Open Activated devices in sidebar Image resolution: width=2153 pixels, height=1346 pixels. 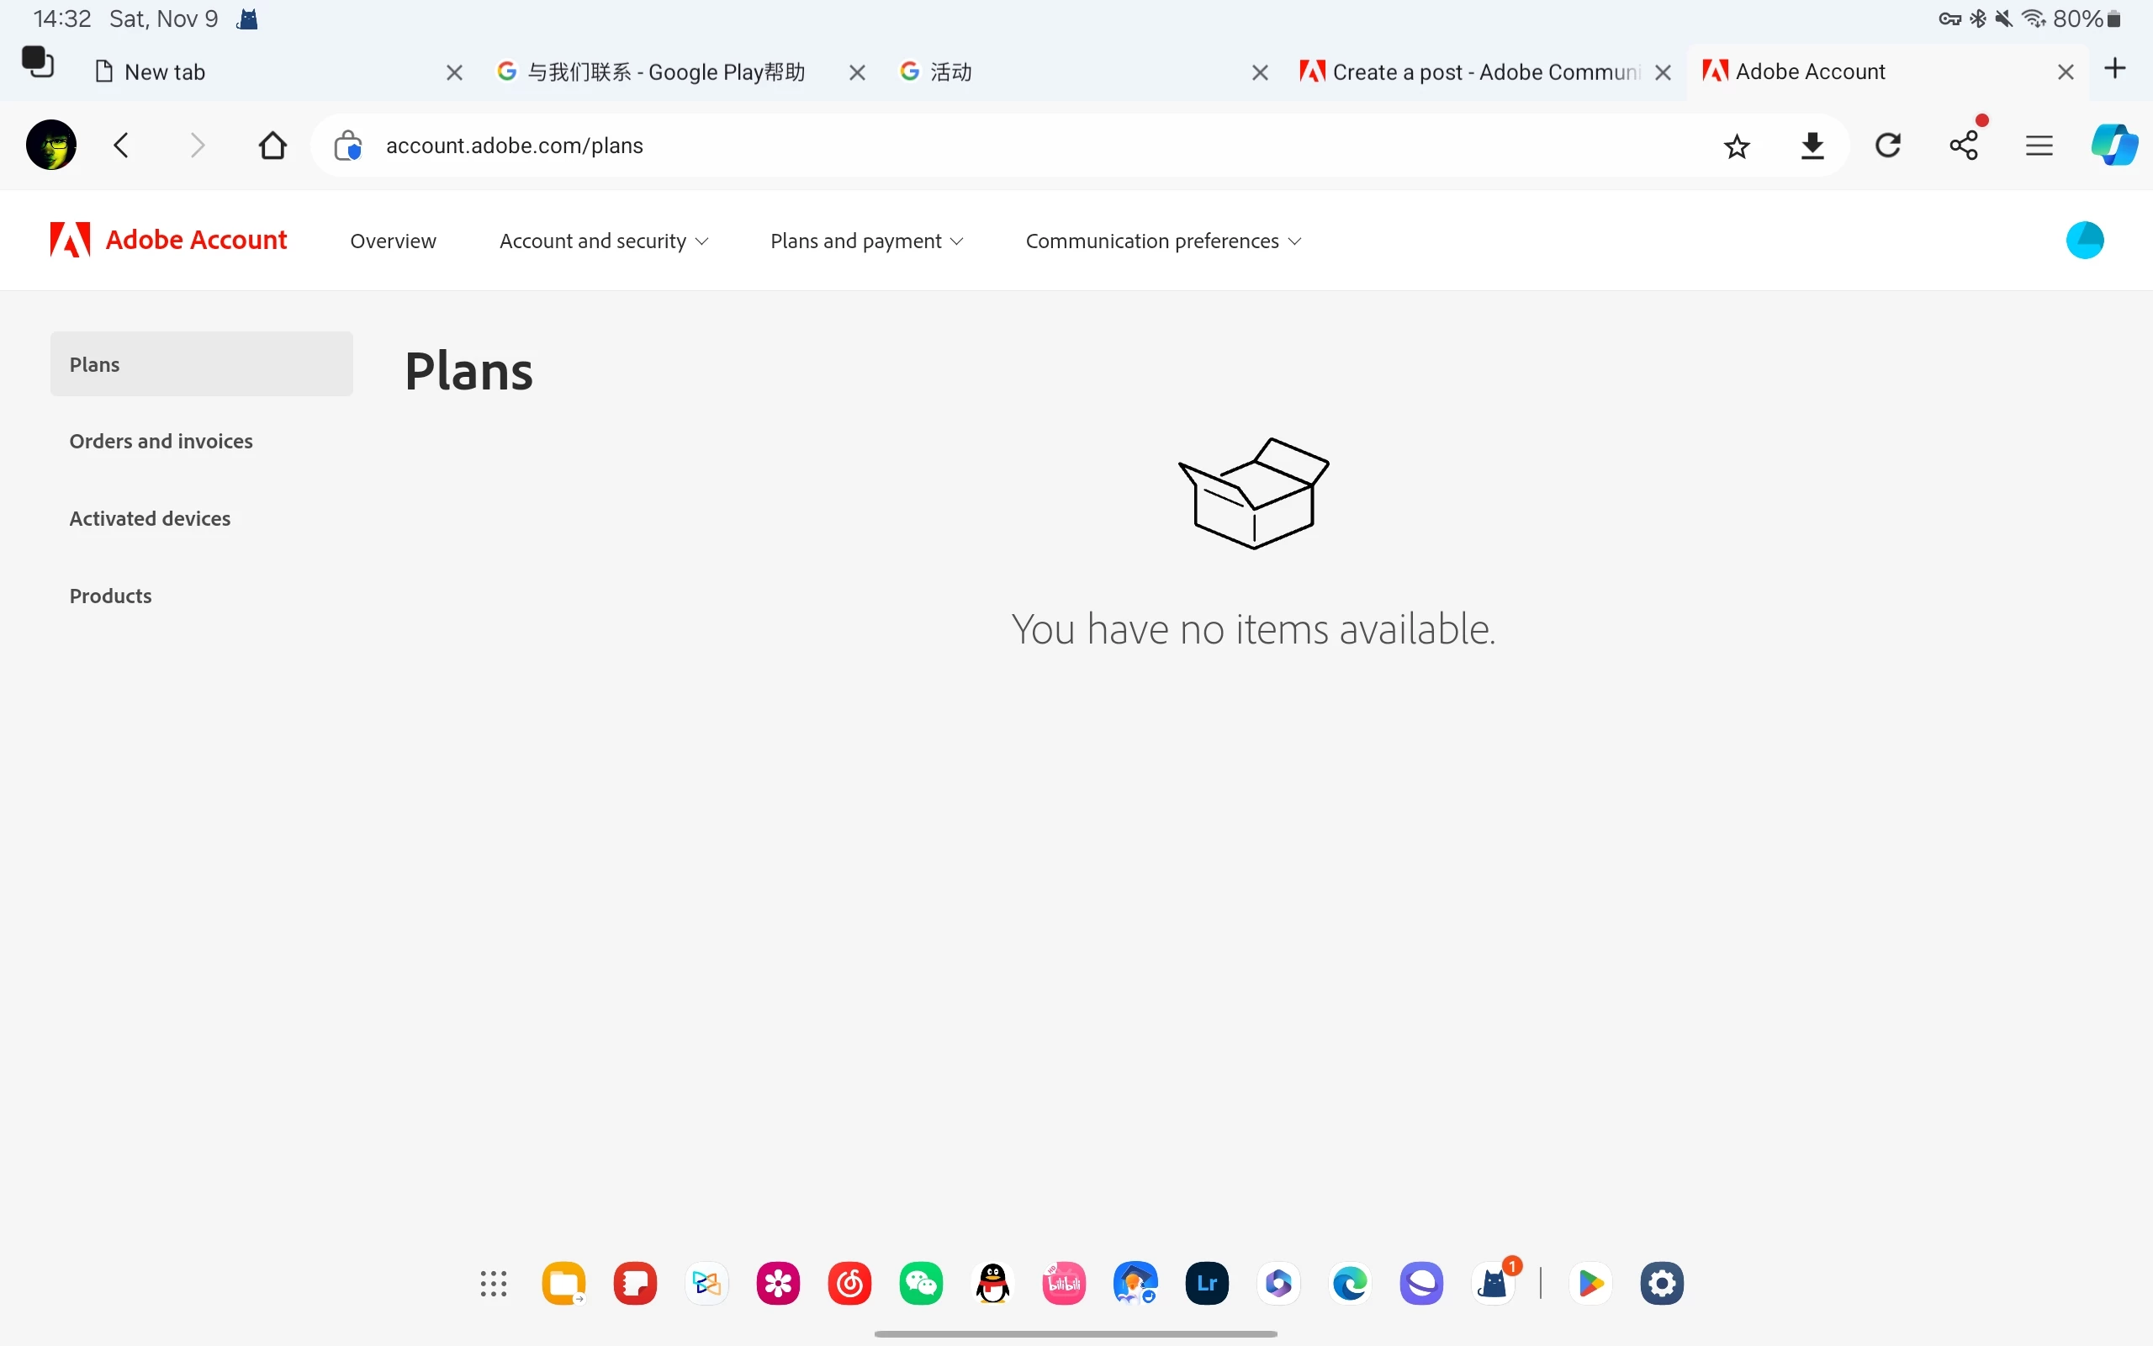point(150,519)
